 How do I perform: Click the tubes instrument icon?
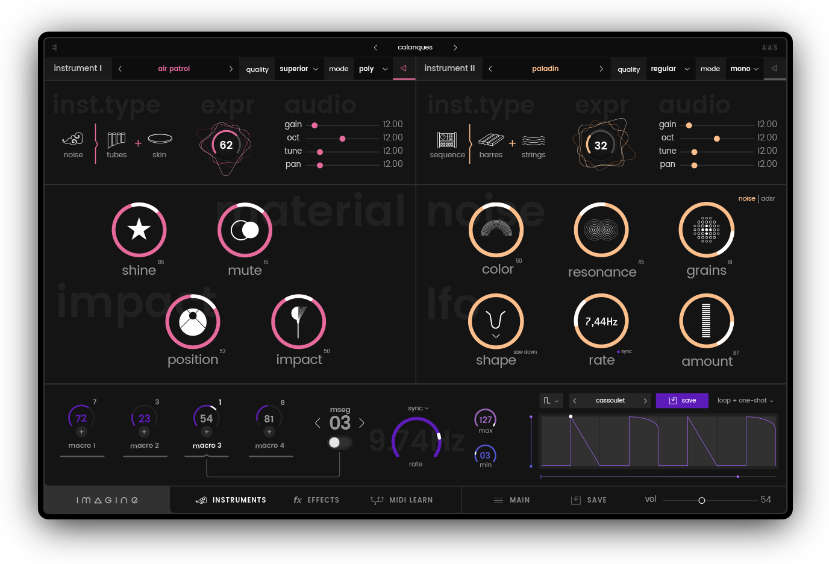[x=116, y=140]
